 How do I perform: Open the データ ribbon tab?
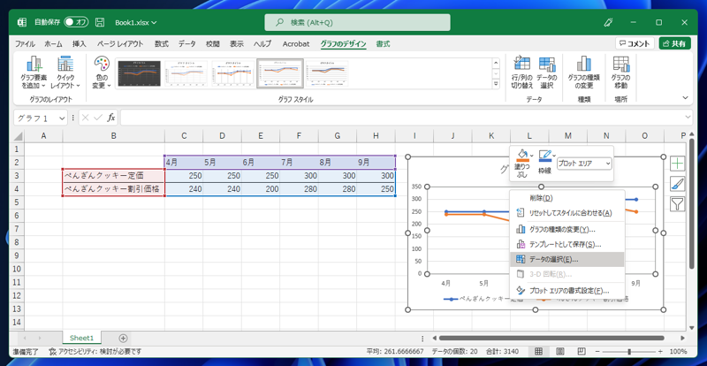[x=186, y=44]
